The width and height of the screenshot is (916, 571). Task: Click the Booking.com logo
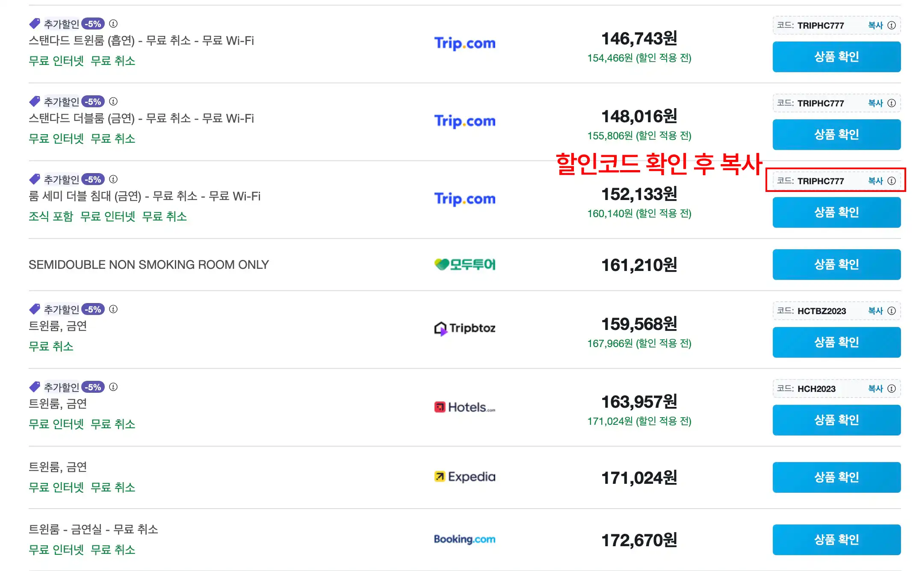coord(464,539)
